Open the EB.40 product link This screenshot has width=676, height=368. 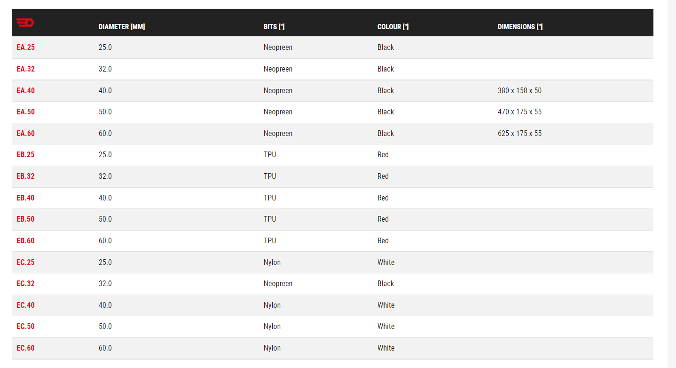[x=25, y=198]
